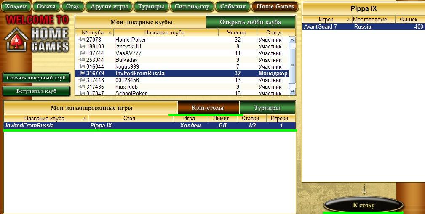Open the Холдем tab
This screenshot has height=214, width=425.
pos(16,6)
